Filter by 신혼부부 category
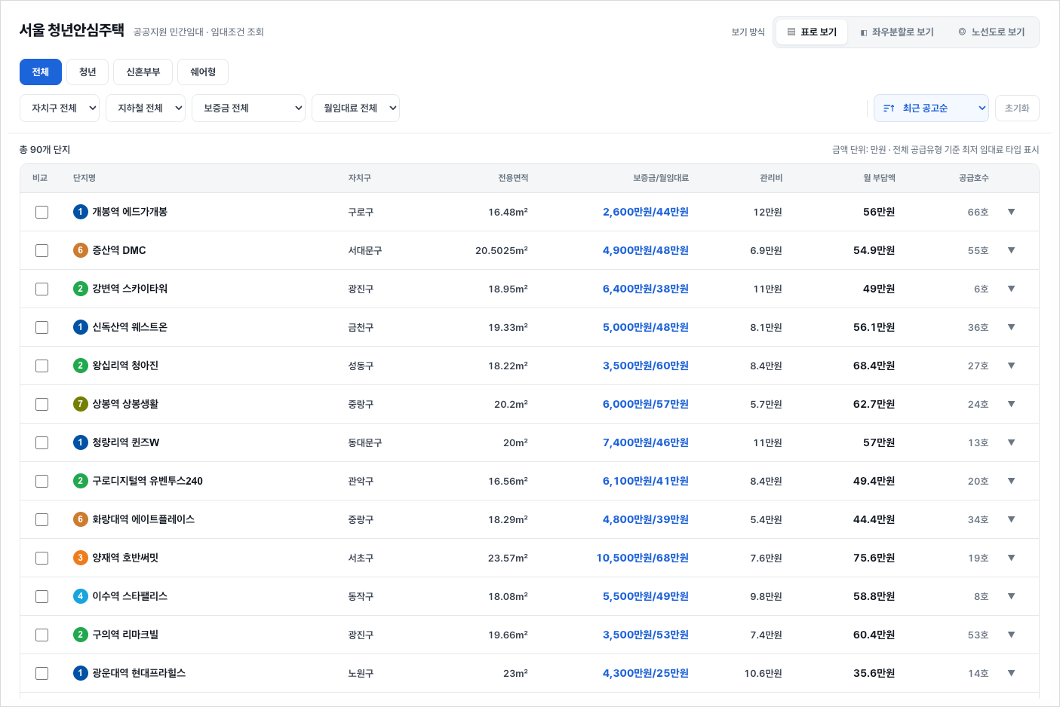 143,72
